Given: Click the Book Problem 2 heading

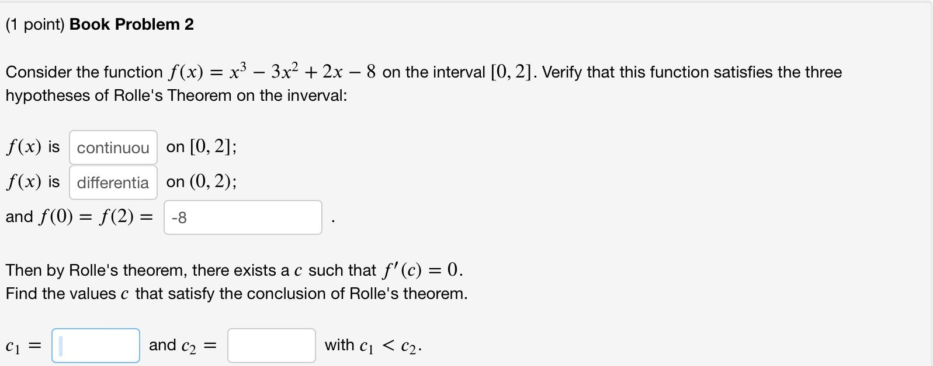Looking at the screenshot, I should point(130,24).
